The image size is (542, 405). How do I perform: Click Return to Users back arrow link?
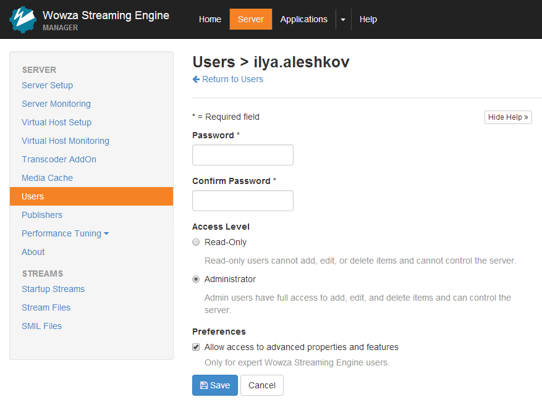point(227,79)
